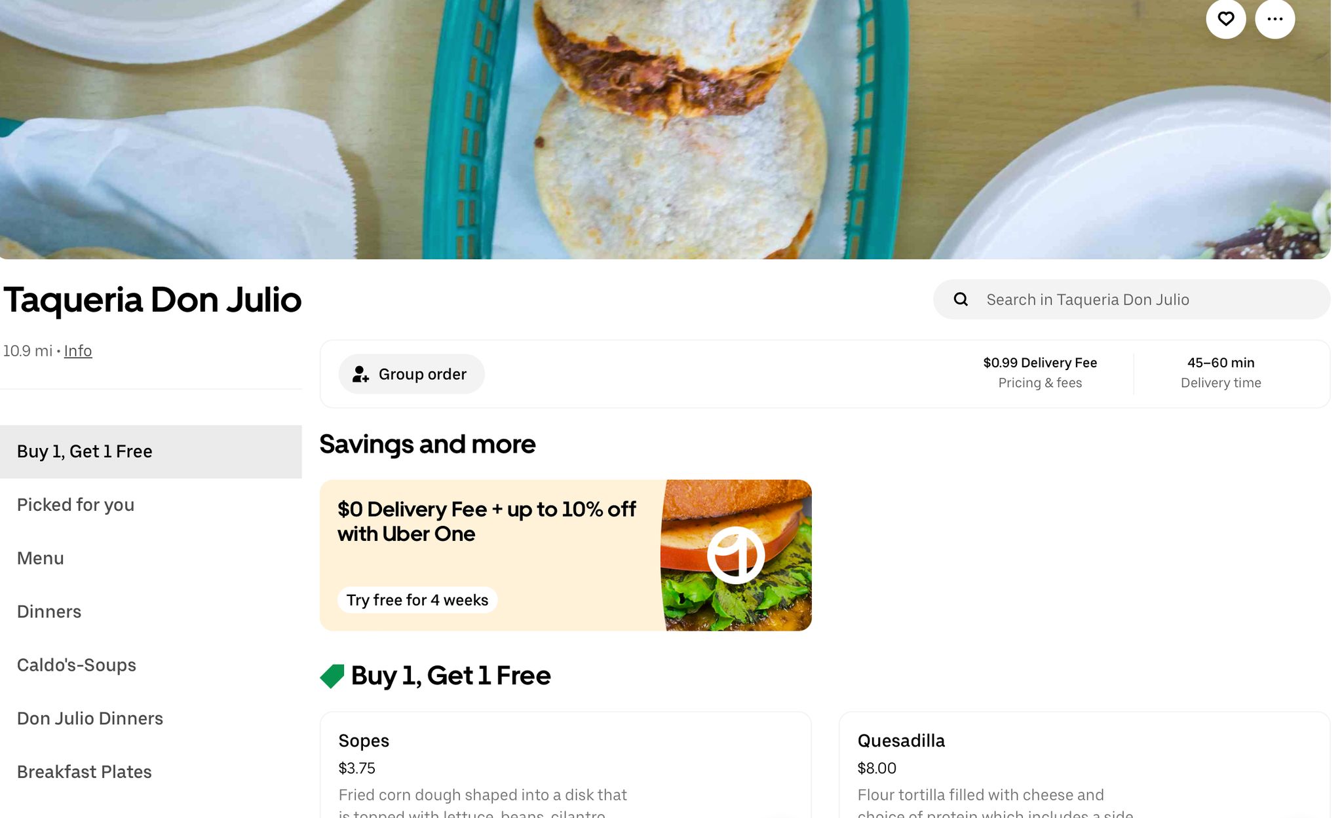The width and height of the screenshot is (1342, 818).
Task: Jump to Picked for you section
Action: pyautogui.click(x=151, y=505)
